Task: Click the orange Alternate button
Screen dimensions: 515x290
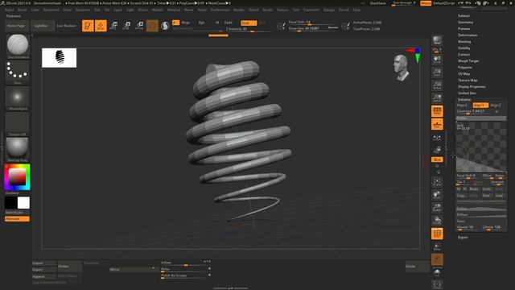Action: pyautogui.click(x=17, y=219)
